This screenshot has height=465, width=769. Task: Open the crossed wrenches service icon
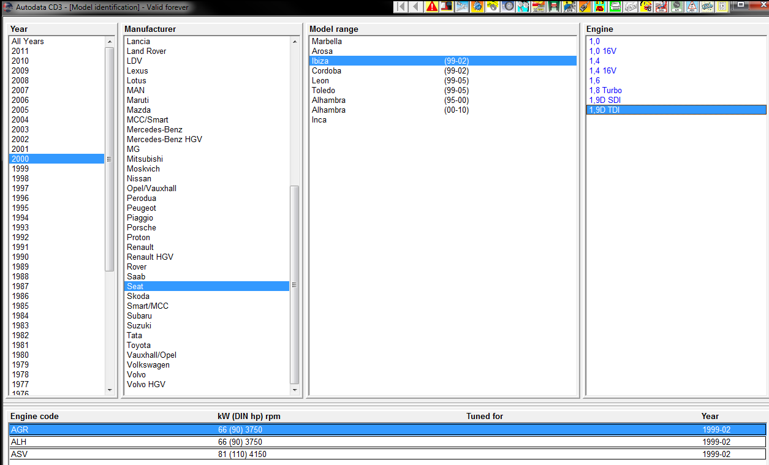click(462, 6)
